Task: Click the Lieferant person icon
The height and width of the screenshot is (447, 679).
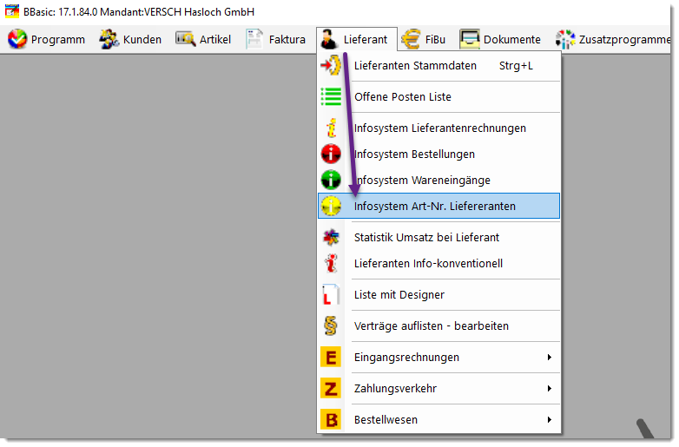Action: pos(329,39)
